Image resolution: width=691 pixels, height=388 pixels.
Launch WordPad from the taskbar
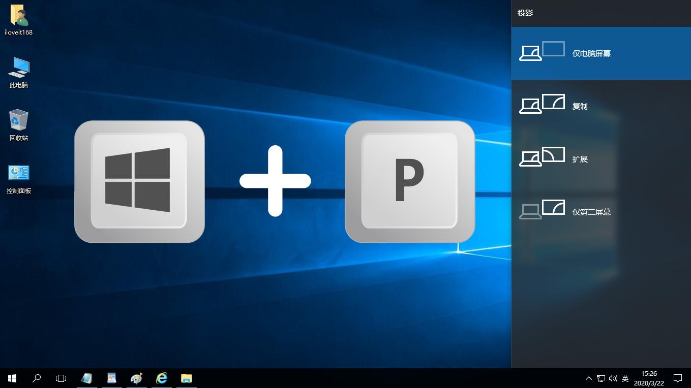tap(111, 378)
